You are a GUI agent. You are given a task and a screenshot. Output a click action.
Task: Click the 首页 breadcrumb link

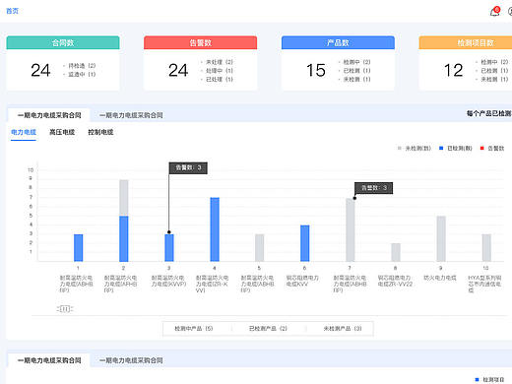tap(13, 11)
